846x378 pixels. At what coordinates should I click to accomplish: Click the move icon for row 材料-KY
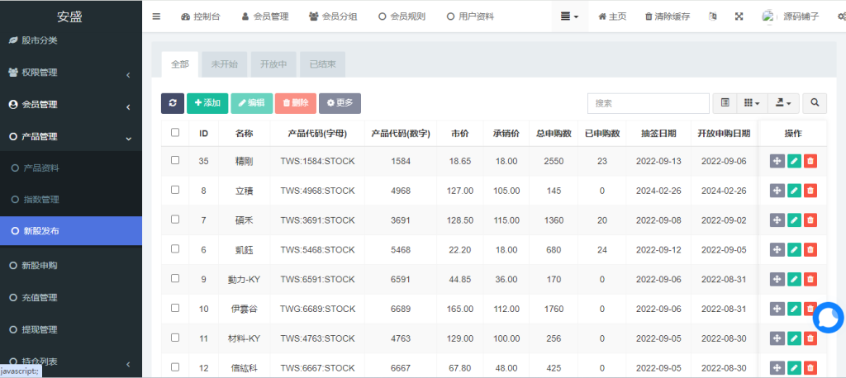[777, 338]
